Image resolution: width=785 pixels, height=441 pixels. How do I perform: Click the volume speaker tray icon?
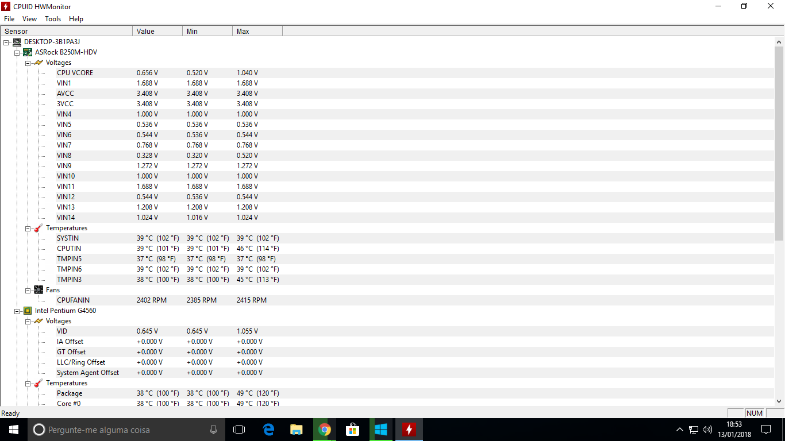707,430
